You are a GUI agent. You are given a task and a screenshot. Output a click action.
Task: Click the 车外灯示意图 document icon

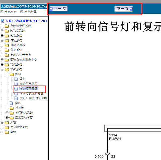[x=16, y=88]
